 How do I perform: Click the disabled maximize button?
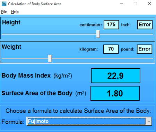point(136,4)
